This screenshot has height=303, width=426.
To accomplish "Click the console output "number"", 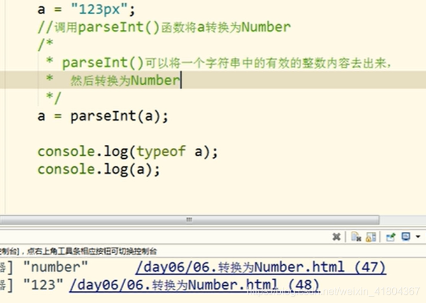I will click(x=55, y=267).
